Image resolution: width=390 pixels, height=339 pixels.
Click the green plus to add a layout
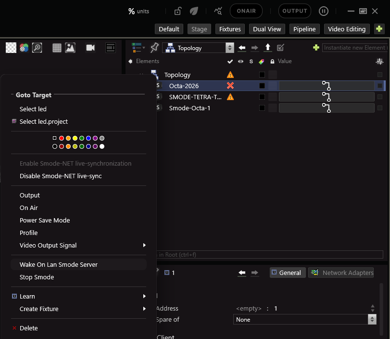pyautogui.click(x=379, y=29)
